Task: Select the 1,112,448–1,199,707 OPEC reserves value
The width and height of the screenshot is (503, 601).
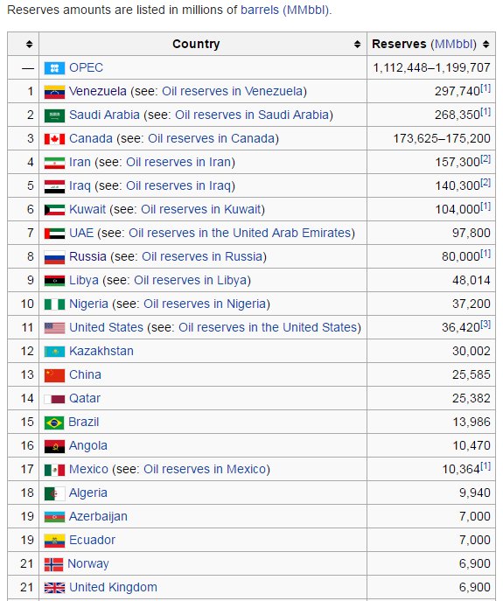Action: 431,68
